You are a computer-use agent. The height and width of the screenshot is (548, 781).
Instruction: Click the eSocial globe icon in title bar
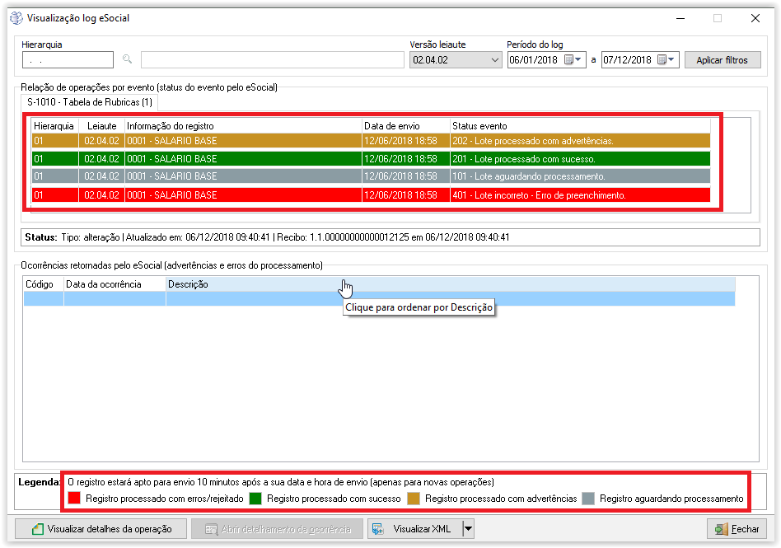coord(16,17)
